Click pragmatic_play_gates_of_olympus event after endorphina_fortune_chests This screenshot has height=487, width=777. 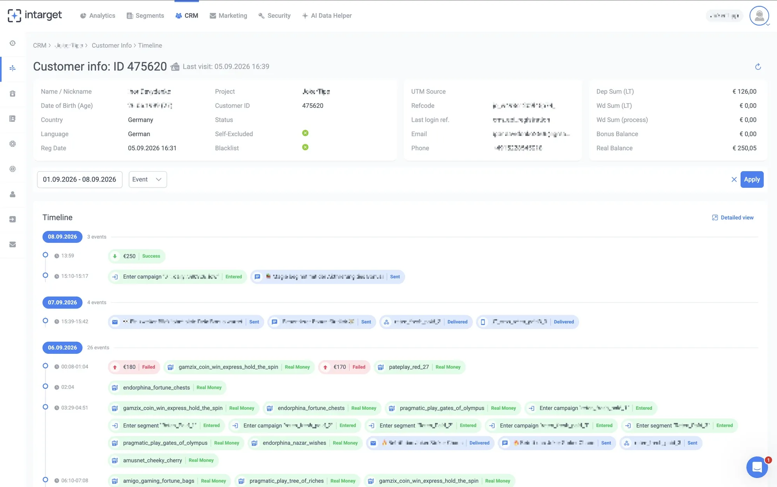[x=453, y=408]
